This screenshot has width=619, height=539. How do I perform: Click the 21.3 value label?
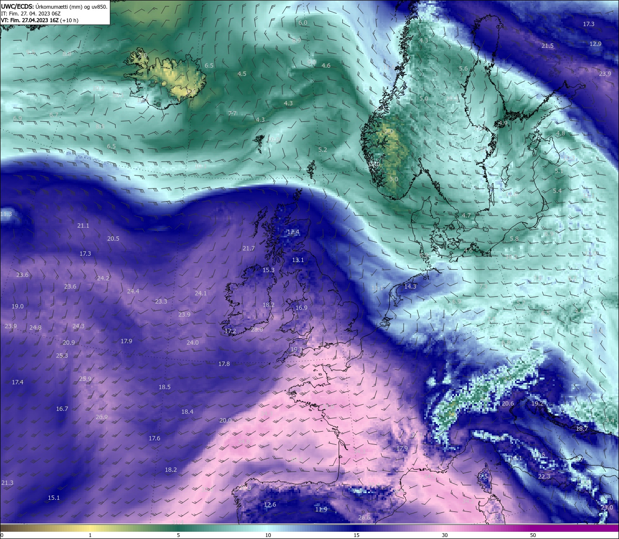(x=7, y=482)
